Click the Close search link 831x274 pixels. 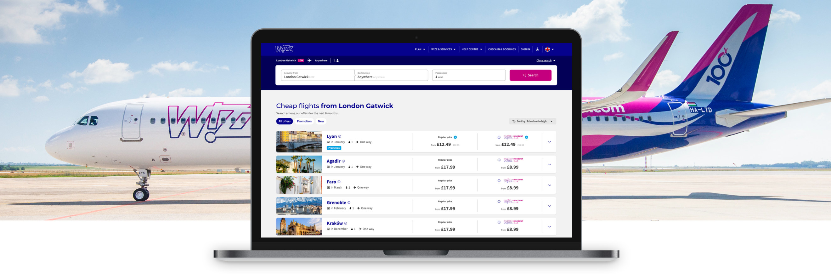(x=544, y=61)
